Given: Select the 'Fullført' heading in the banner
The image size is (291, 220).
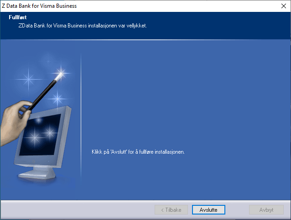Looking at the screenshot, I should pyautogui.click(x=18, y=17).
